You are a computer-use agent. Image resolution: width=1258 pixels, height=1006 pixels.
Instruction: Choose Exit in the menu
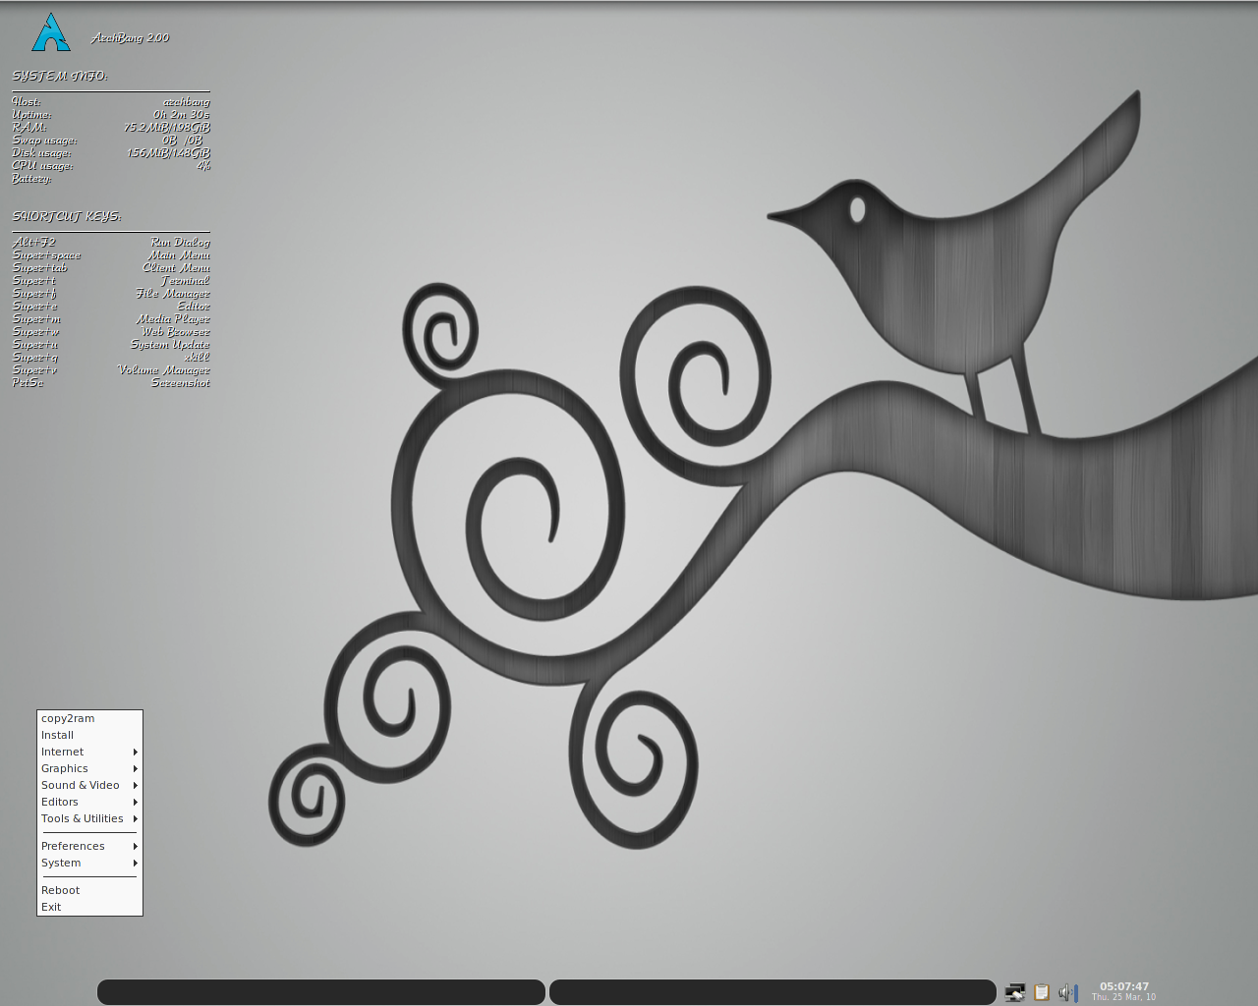coord(89,907)
